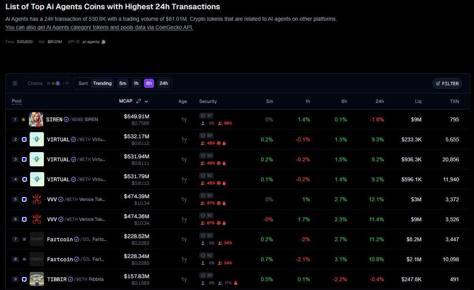Open the SIREN token avatar
This screenshot has width=474, height=290.
tap(36, 119)
